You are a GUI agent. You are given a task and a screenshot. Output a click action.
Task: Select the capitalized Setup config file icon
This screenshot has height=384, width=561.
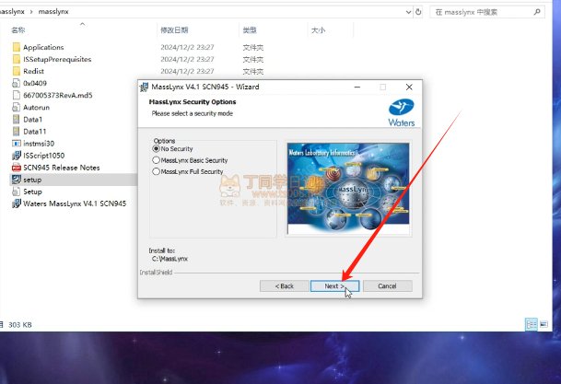coord(16,192)
